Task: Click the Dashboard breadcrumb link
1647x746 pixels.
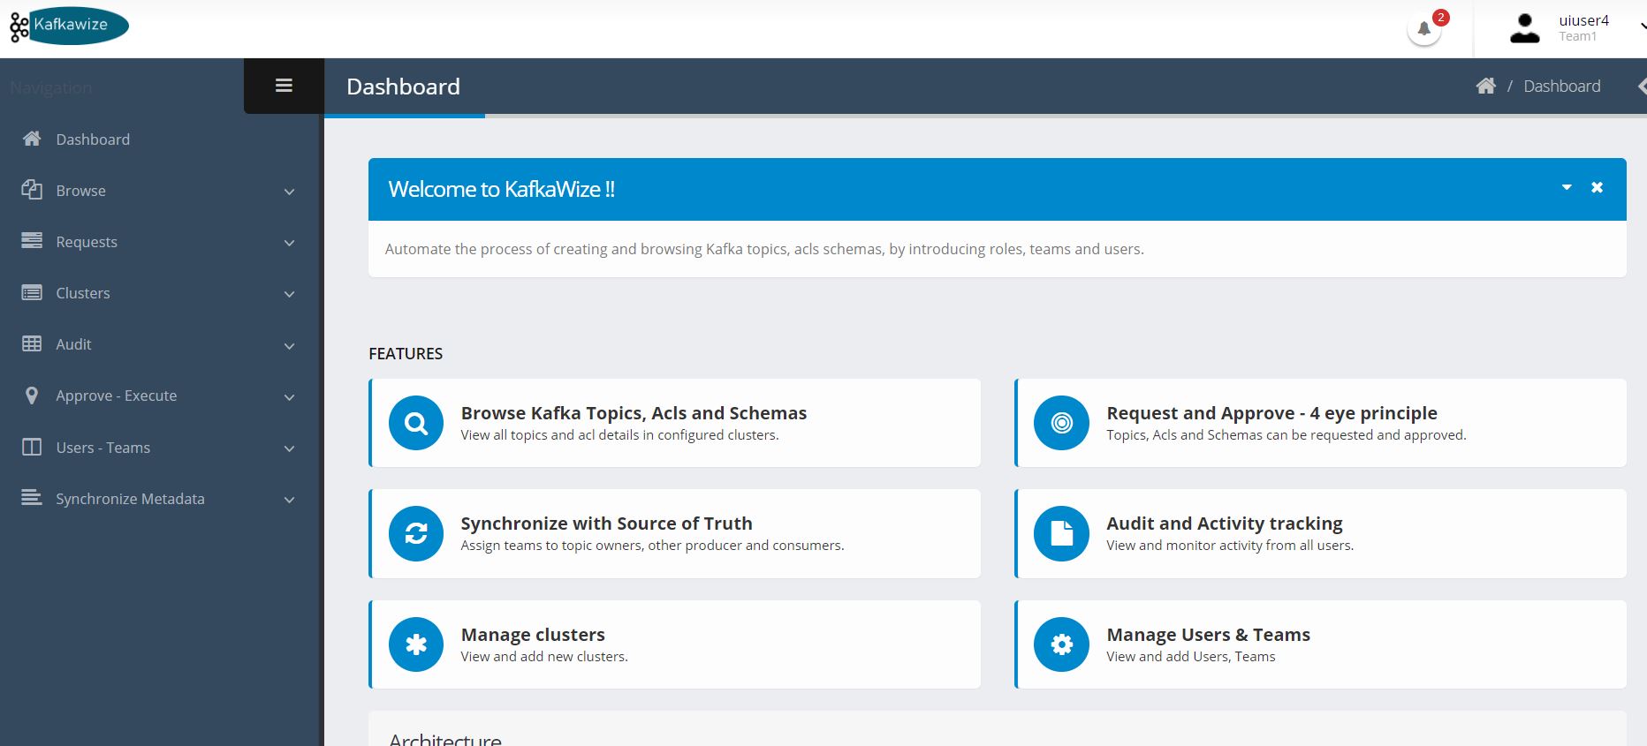Action: pos(1561,86)
